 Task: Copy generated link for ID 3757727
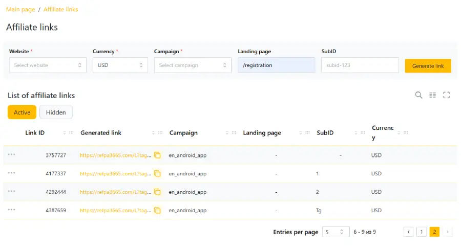pos(158,155)
